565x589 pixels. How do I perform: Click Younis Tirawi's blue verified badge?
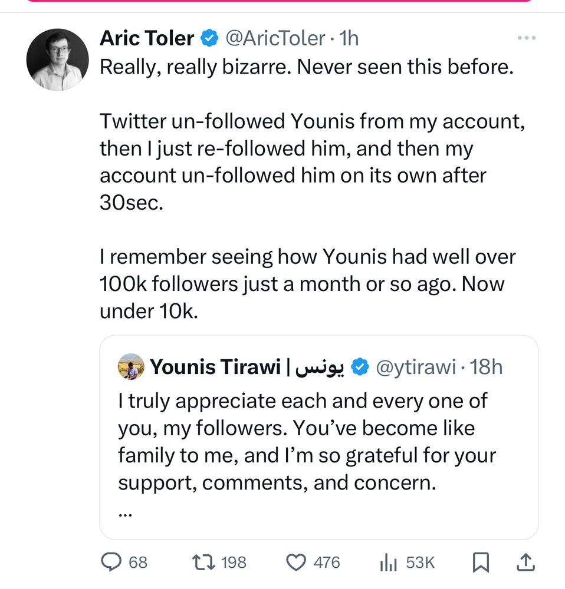point(359,368)
